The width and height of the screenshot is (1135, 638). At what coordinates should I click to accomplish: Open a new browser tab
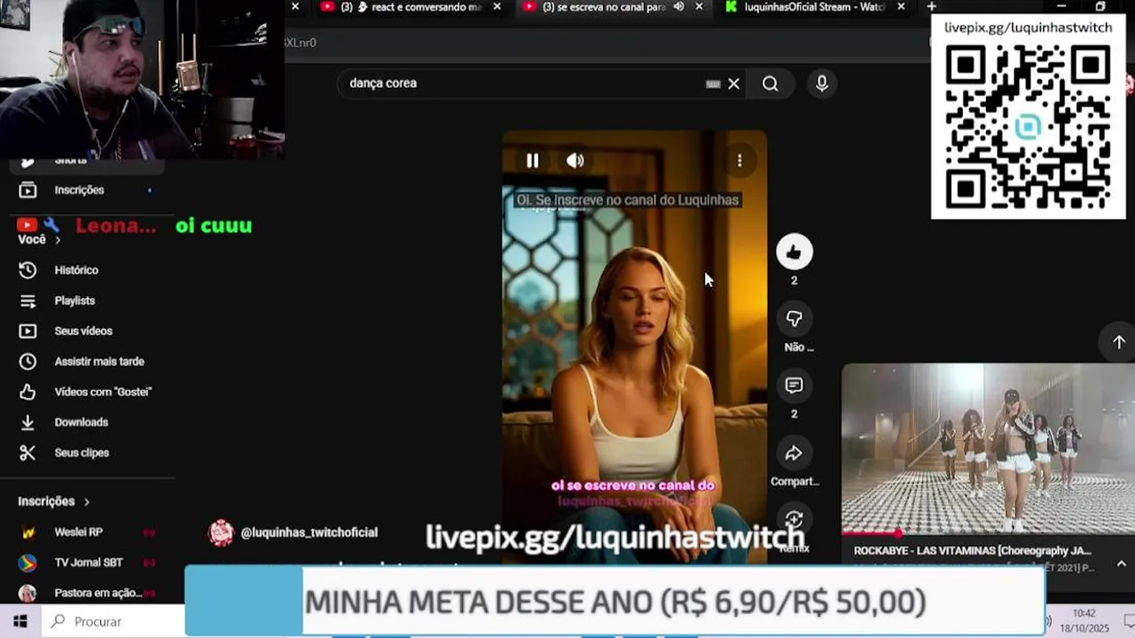(931, 7)
